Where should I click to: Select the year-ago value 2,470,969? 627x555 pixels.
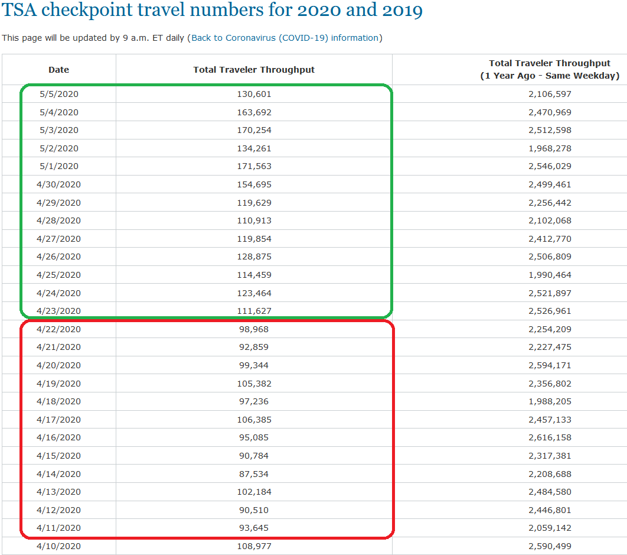[550, 112]
